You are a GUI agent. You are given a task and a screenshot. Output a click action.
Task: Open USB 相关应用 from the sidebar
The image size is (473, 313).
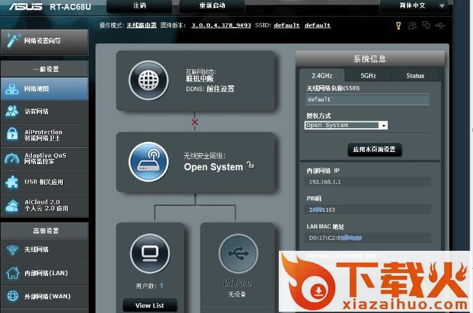click(x=44, y=182)
